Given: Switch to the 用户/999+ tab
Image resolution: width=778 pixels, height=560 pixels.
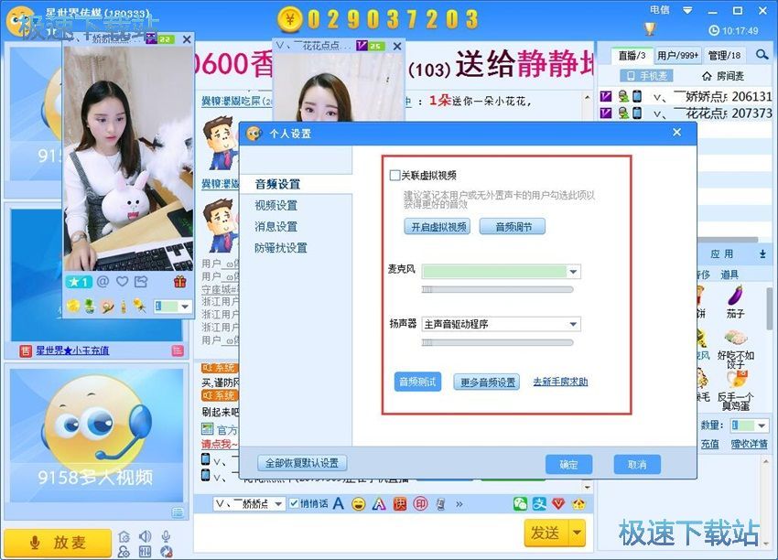Looking at the screenshot, I should click(677, 56).
